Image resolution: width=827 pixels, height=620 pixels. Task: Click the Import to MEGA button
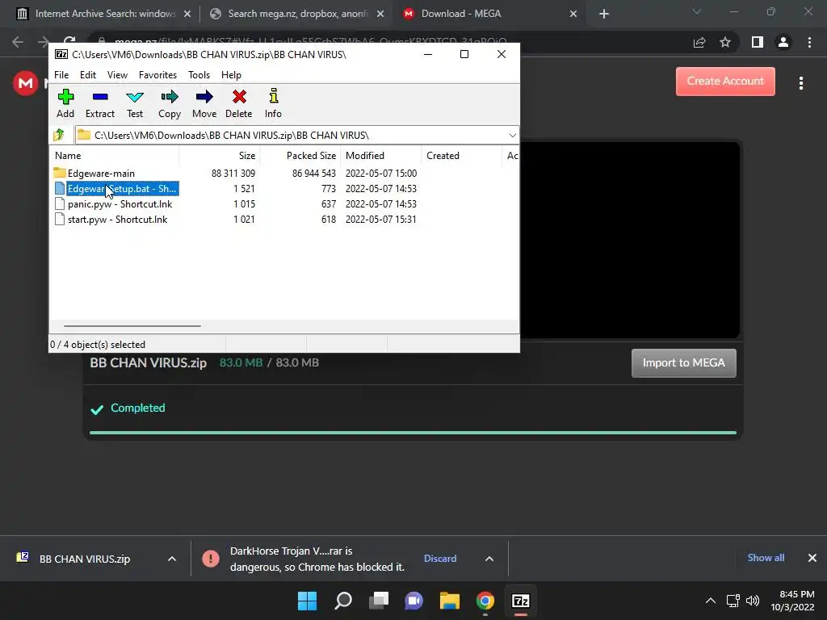coord(683,362)
